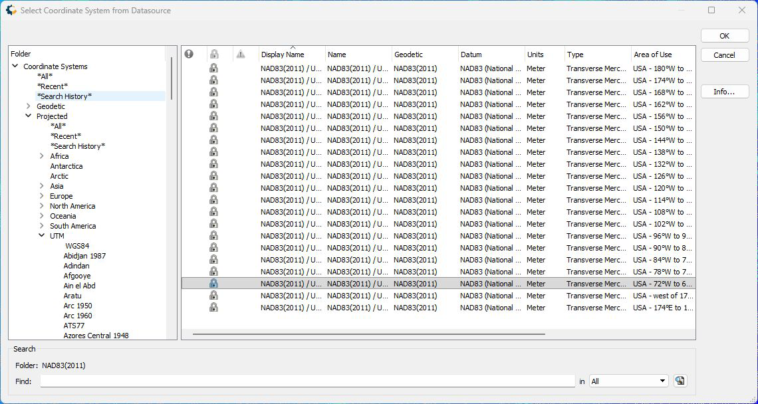The image size is (758, 404).
Task: Expand the North America folder
Action: [42, 206]
